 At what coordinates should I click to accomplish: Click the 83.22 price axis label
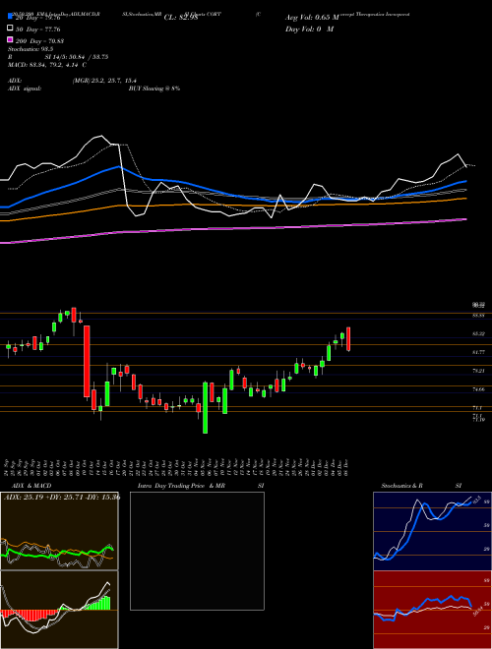(478, 333)
